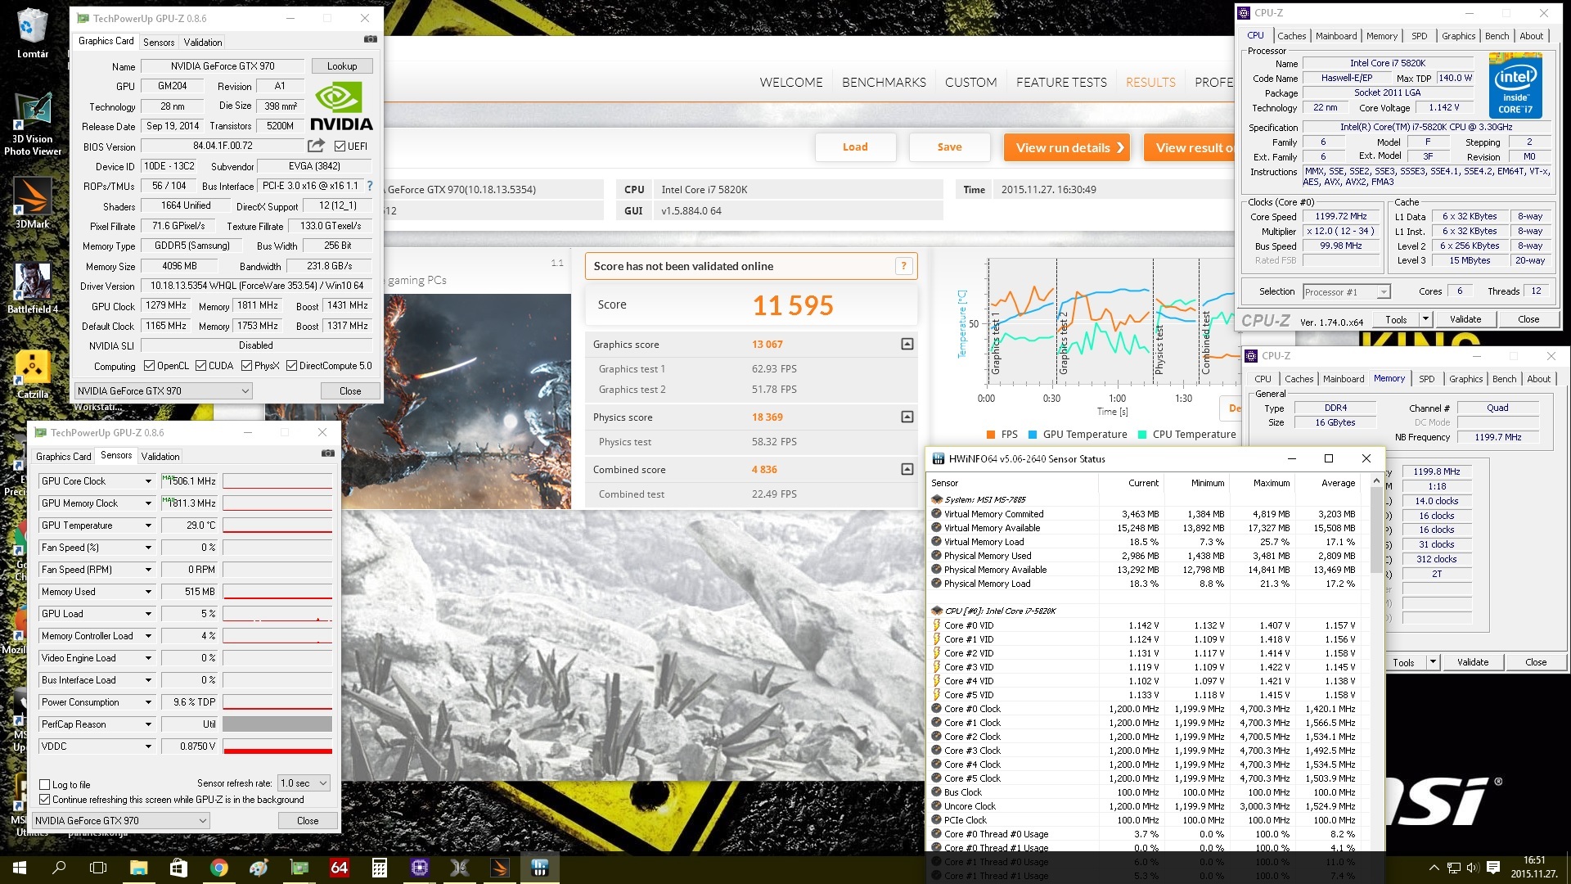This screenshot has height=884, width=1571.
Task: Open File Explorer from the taskbar
Action: (138, 868)
